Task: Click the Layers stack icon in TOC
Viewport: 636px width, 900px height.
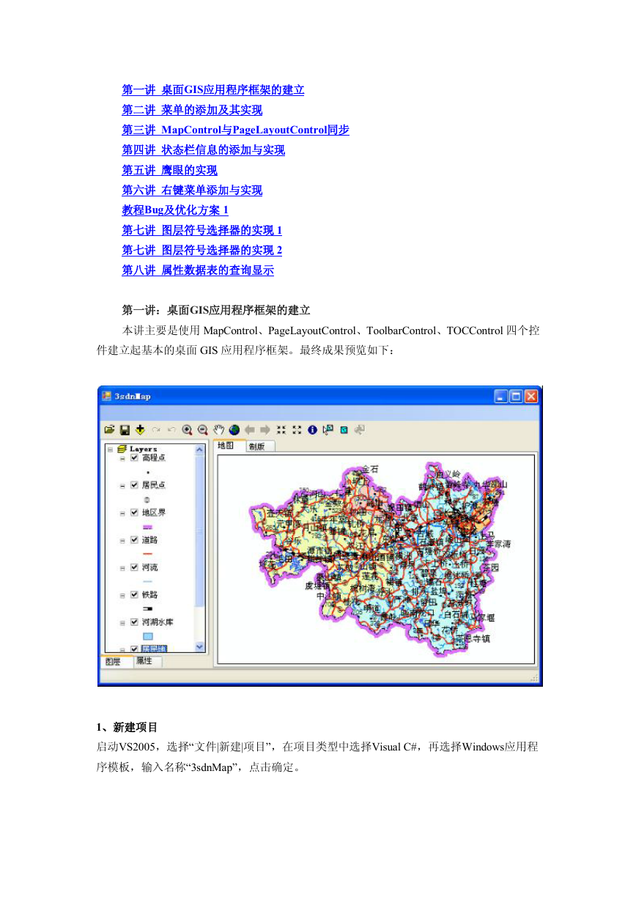Action: (122, 449)
